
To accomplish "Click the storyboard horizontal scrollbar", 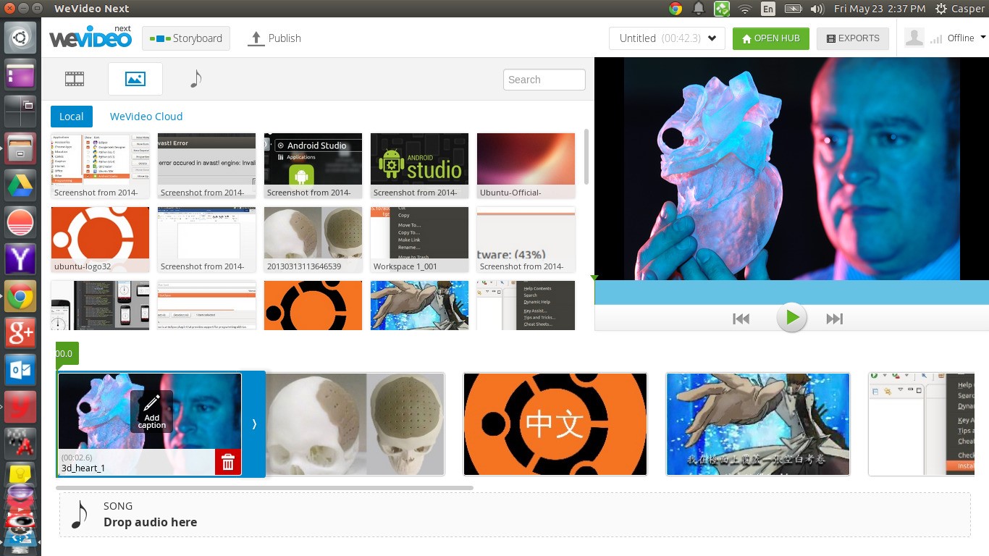I will (x=265, y=488).
